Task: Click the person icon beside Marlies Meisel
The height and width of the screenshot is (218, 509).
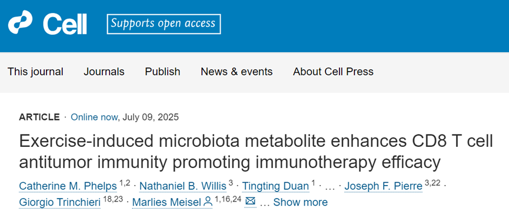Action: coord(208,203)
